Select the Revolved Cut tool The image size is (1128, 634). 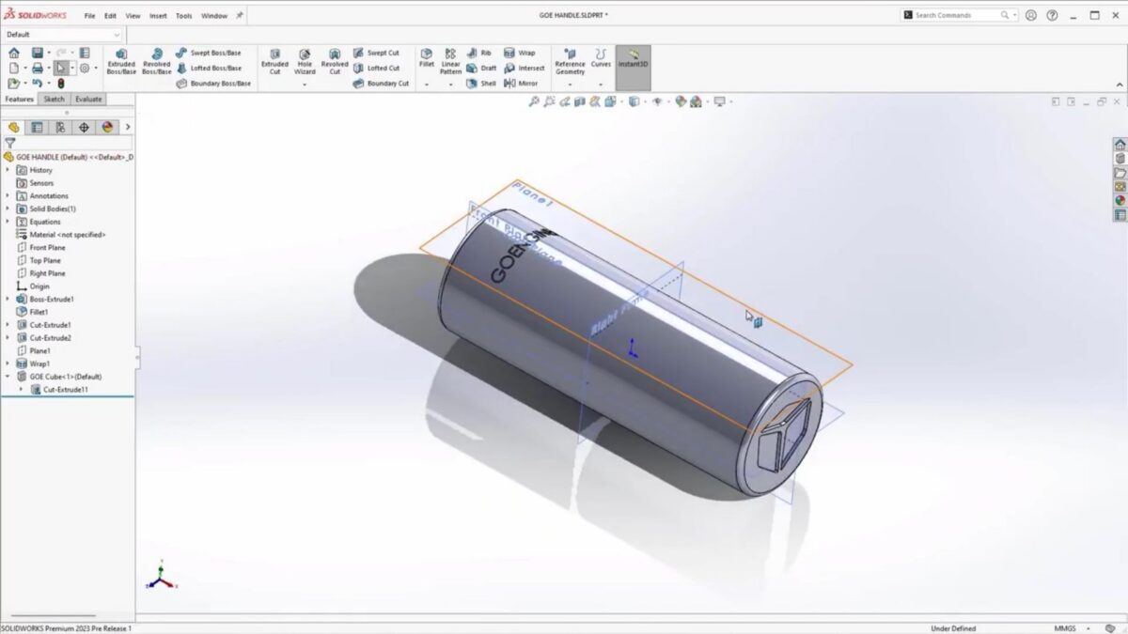tap(335, 61)
